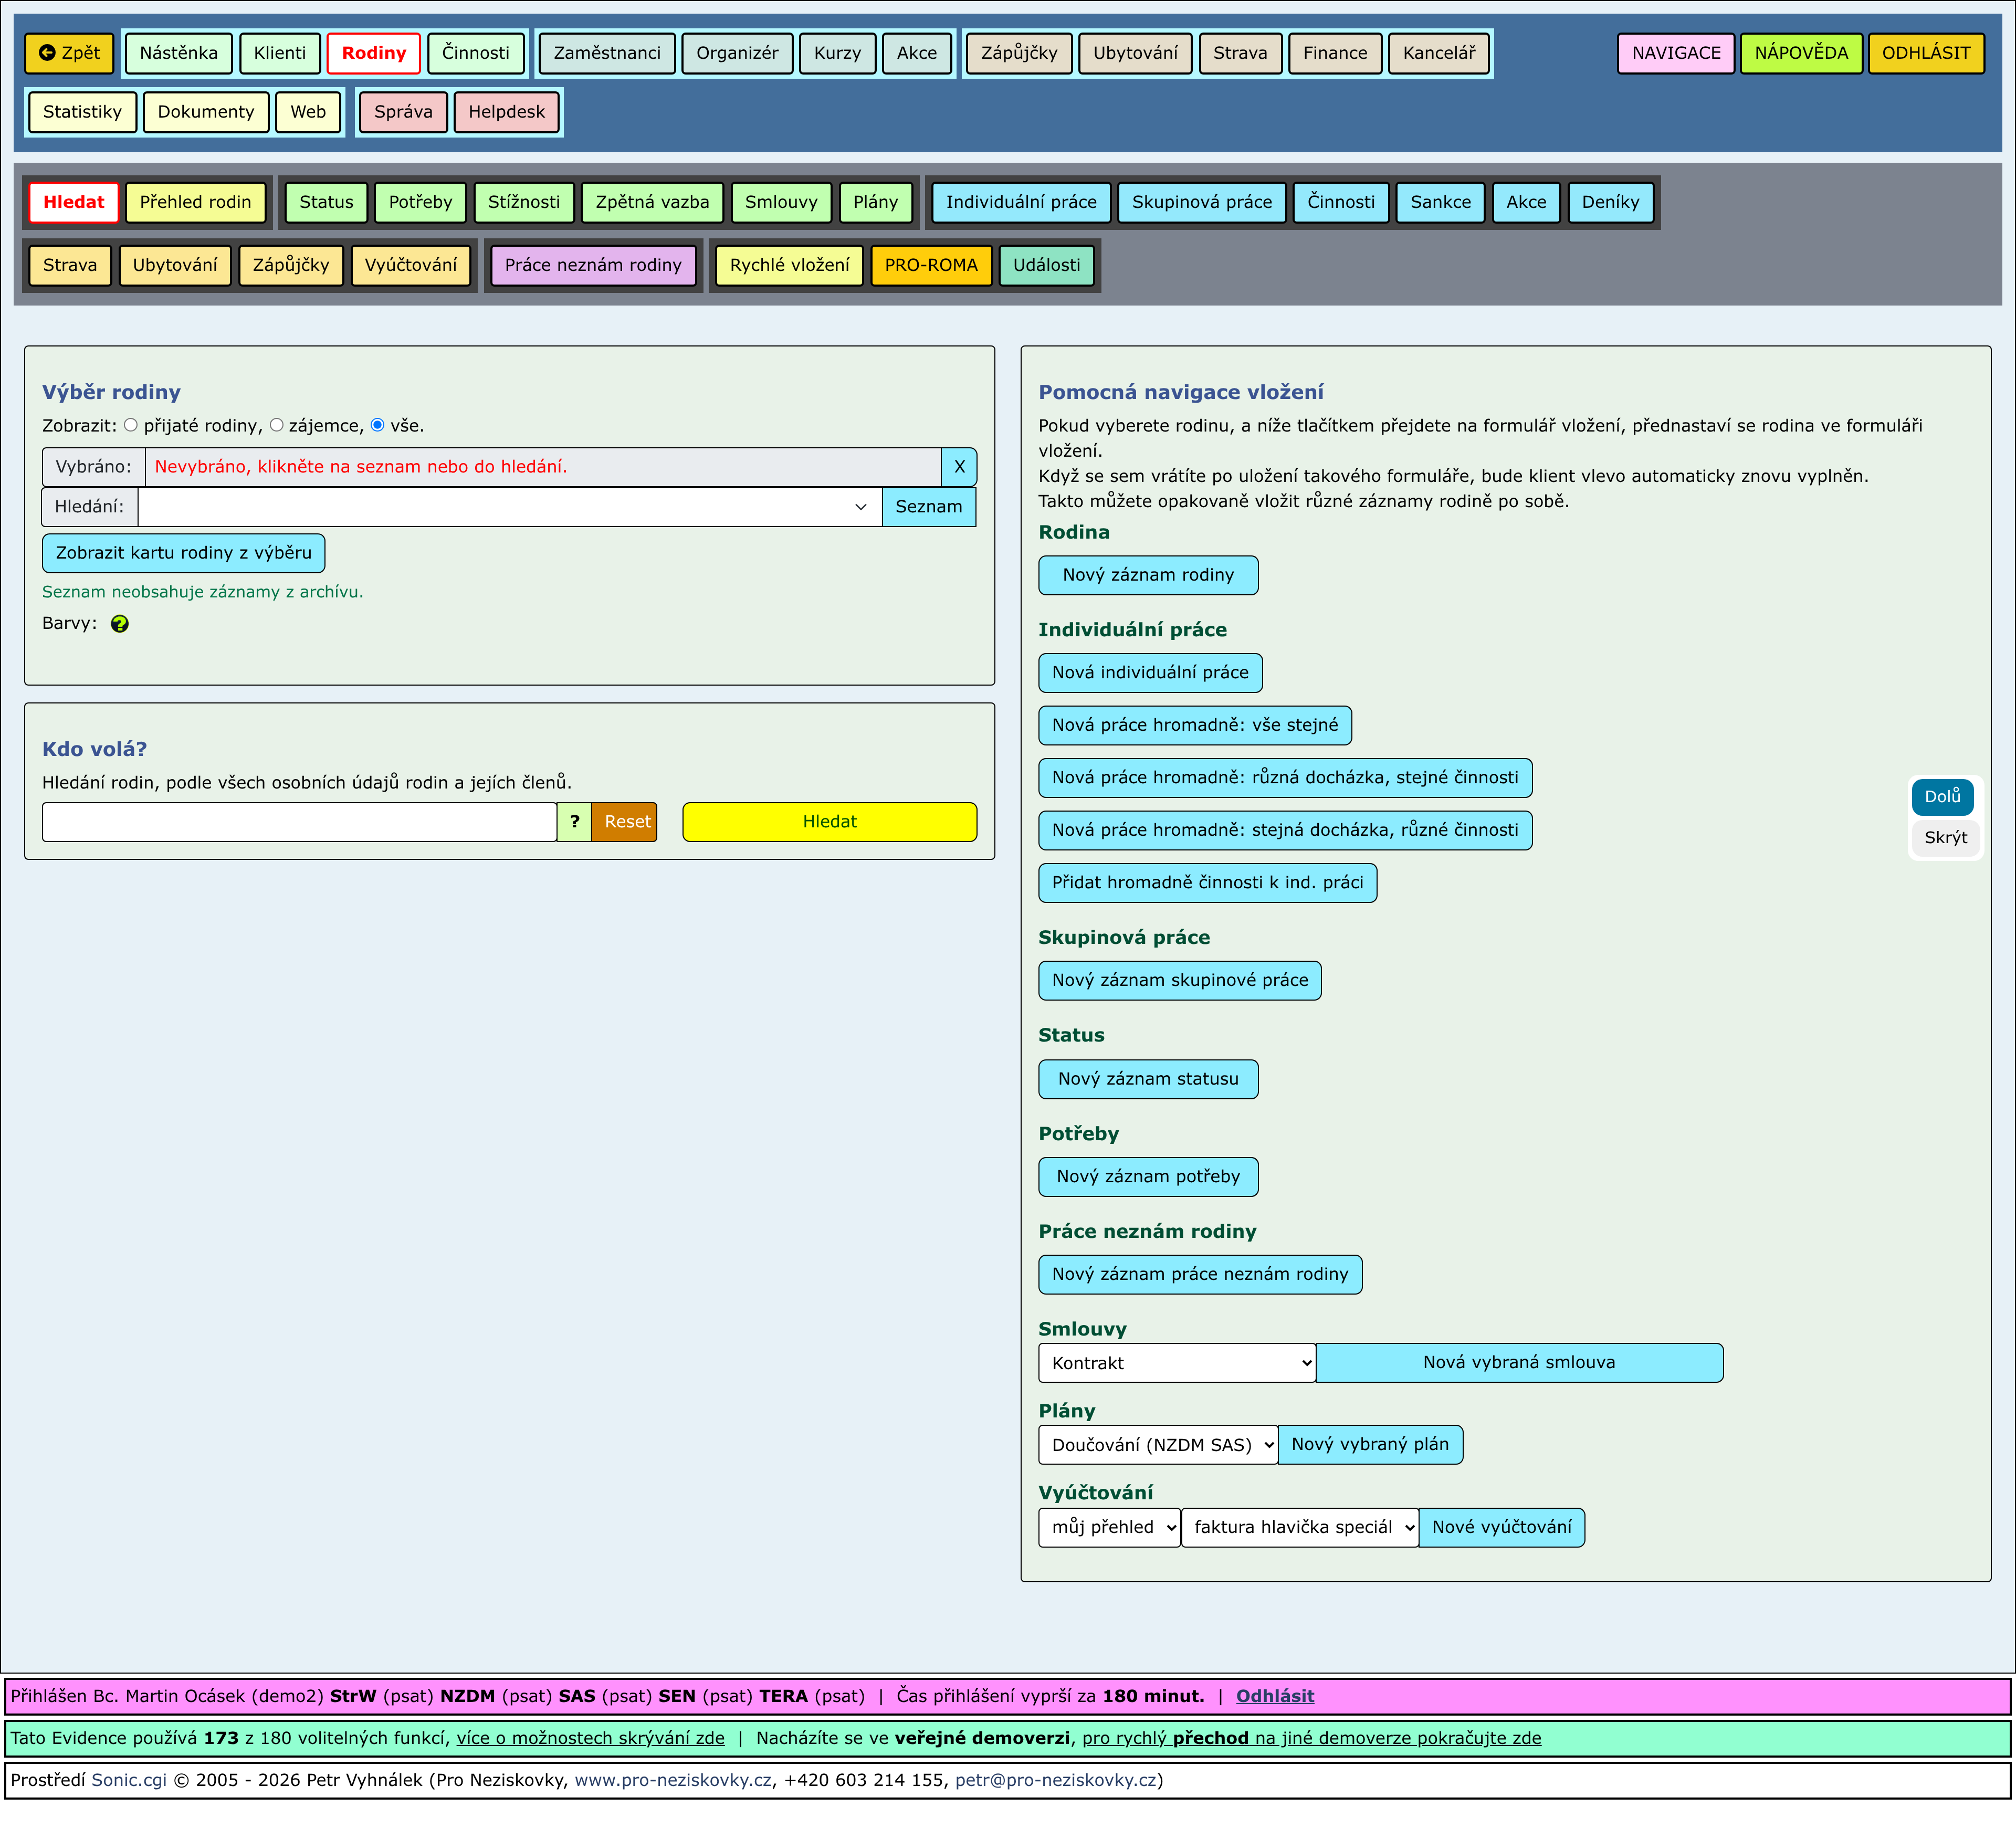Click the orange Reset button

point(626,822)
